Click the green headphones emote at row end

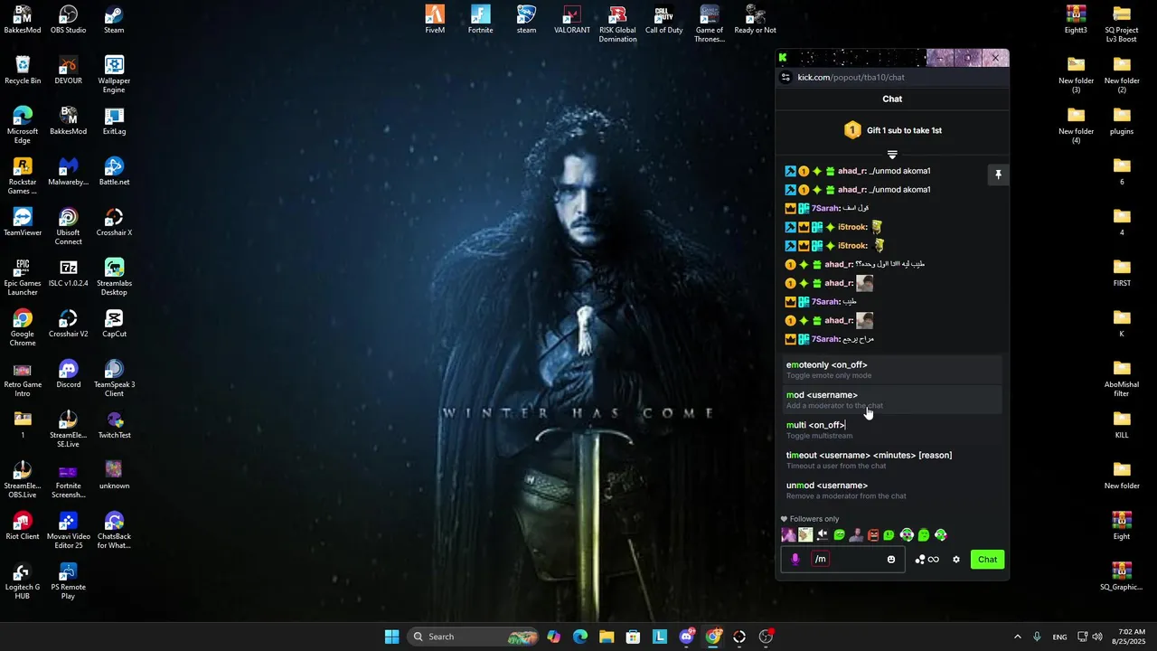941,535
